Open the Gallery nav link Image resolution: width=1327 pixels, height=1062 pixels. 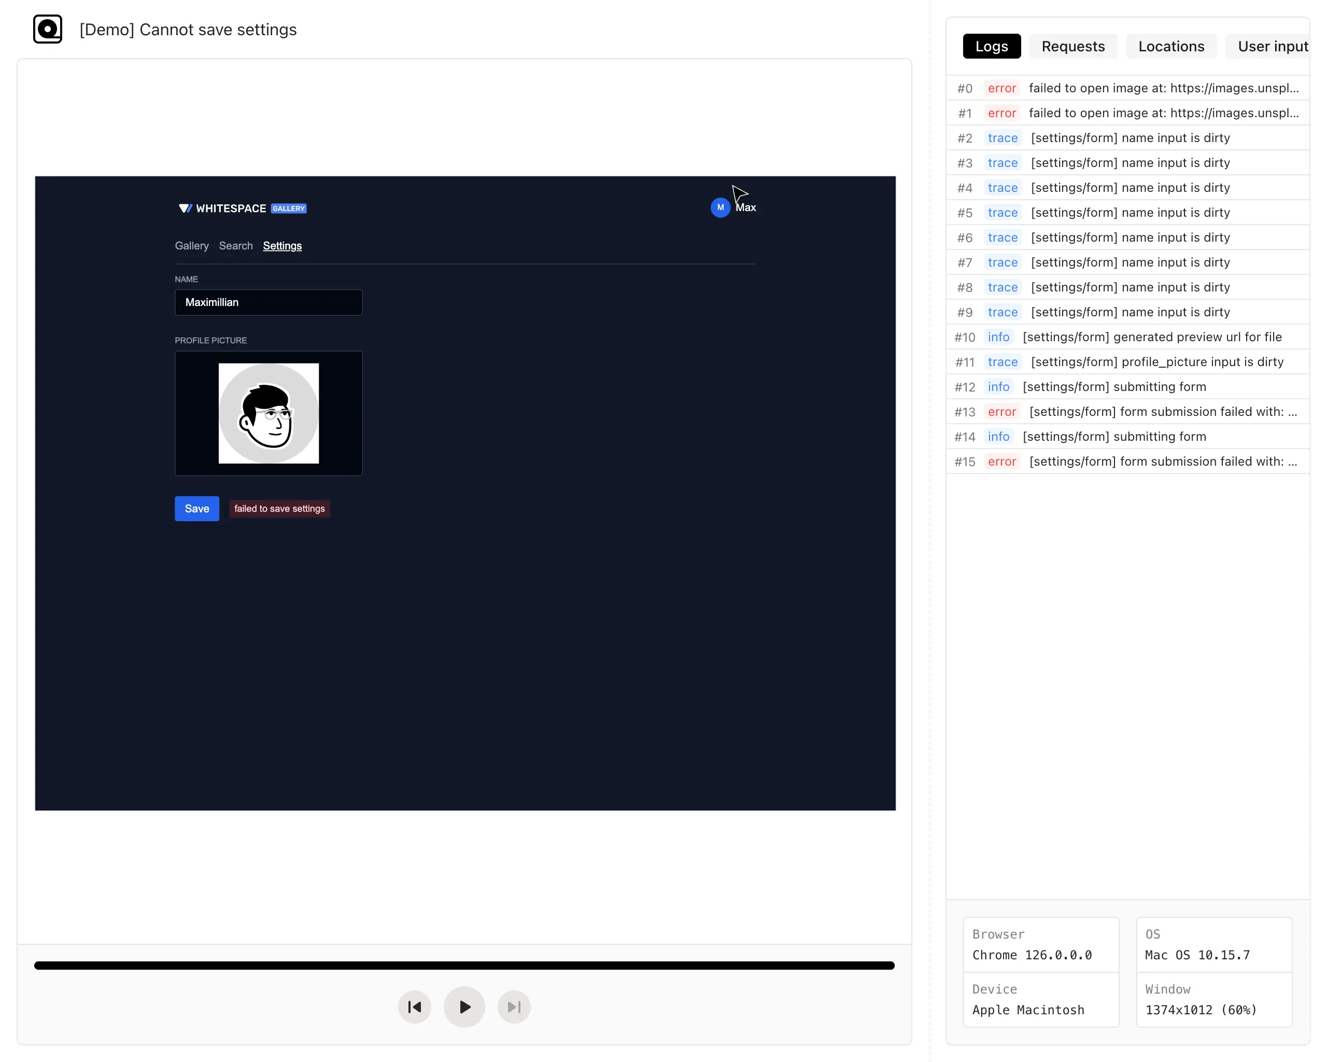click(191, 246)
